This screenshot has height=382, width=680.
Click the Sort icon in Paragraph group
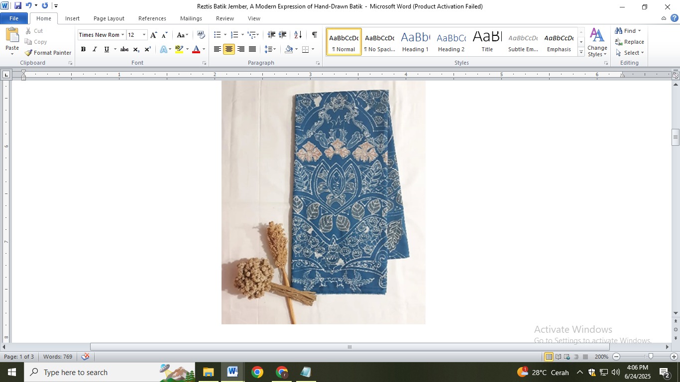pos(298,35)
